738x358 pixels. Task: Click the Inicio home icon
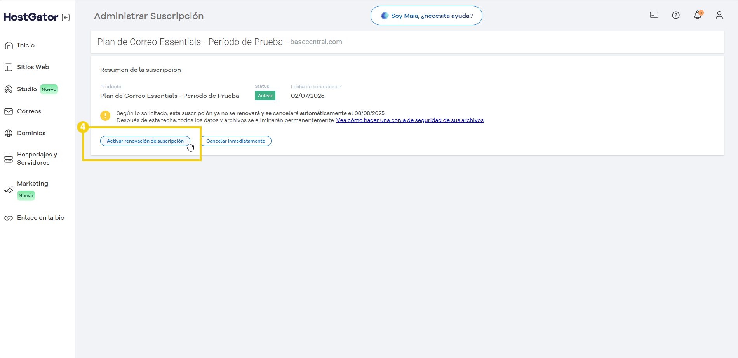9,45
